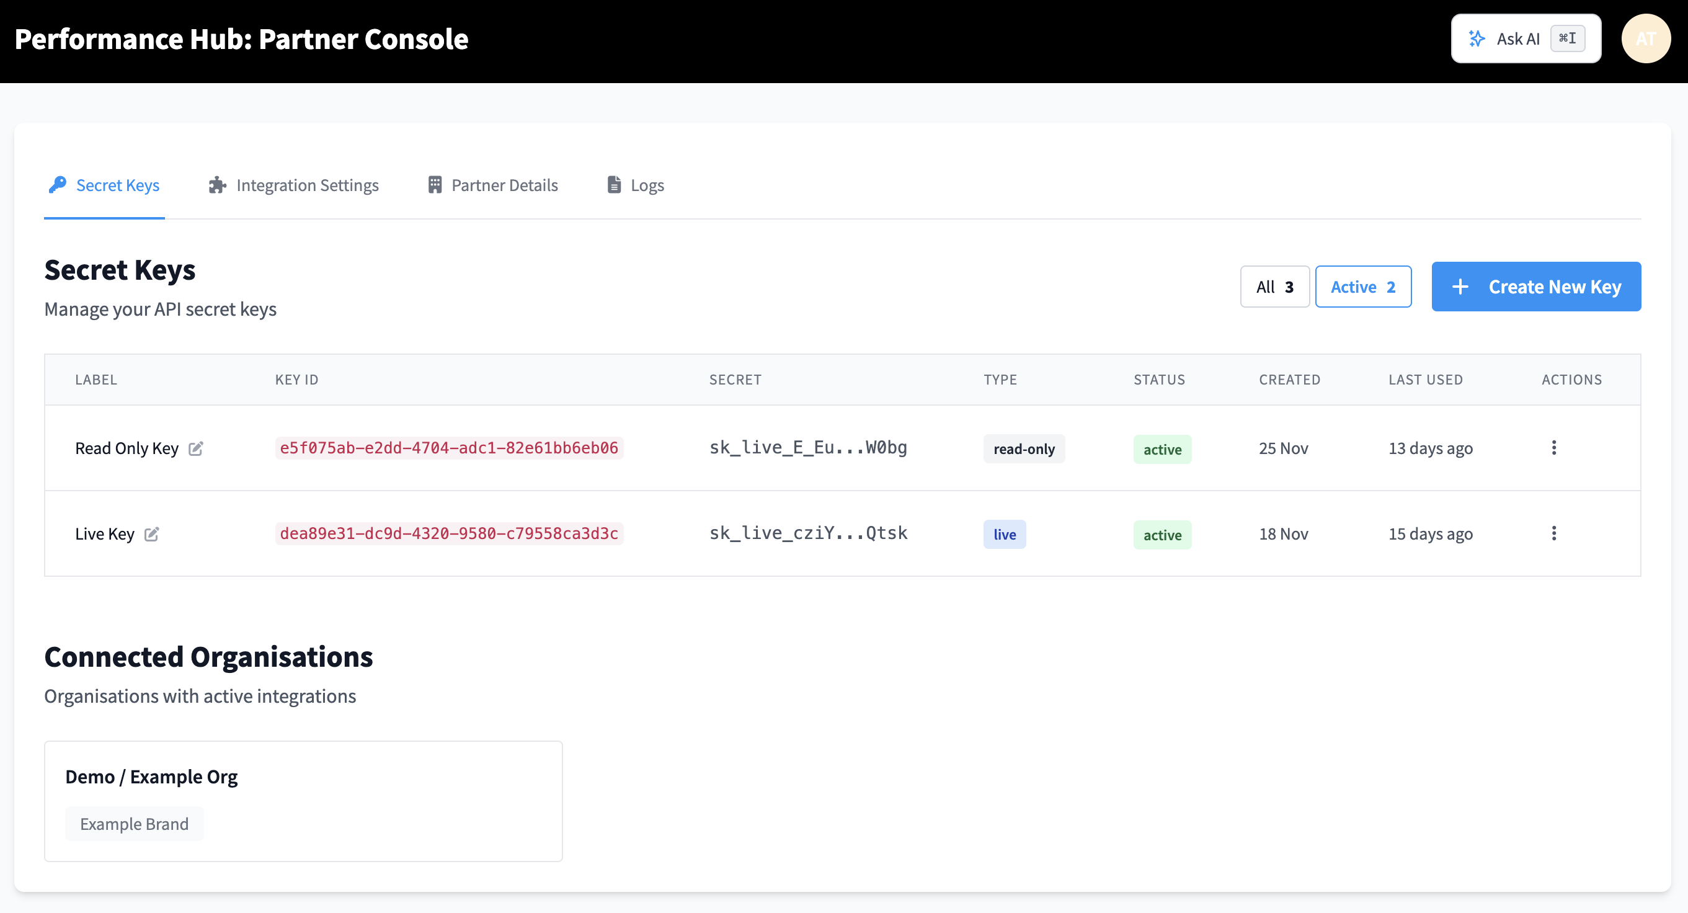Click the LABEL column header

click(x=96, y=380)
